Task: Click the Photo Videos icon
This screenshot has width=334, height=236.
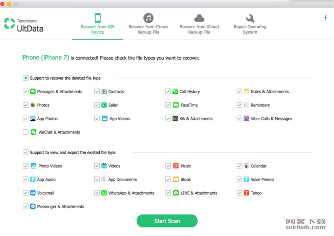Action: click(x=34, y=166)
